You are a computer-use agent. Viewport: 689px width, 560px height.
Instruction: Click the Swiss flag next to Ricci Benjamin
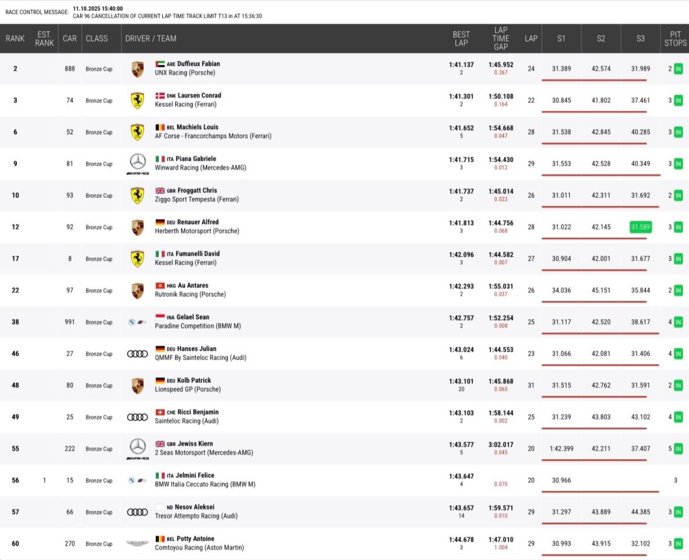160,412
